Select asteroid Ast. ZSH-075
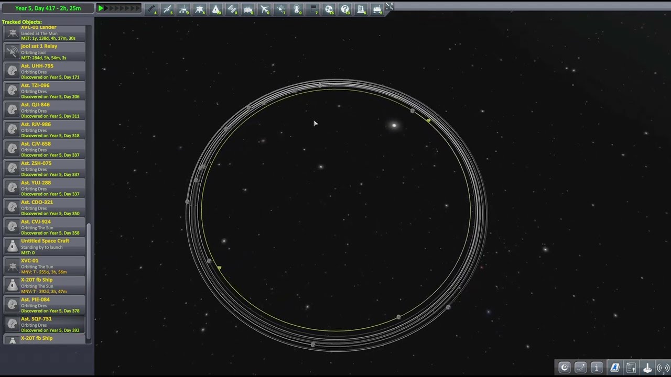This screenshot has width=671, height=377. click(x=45, y=169)
